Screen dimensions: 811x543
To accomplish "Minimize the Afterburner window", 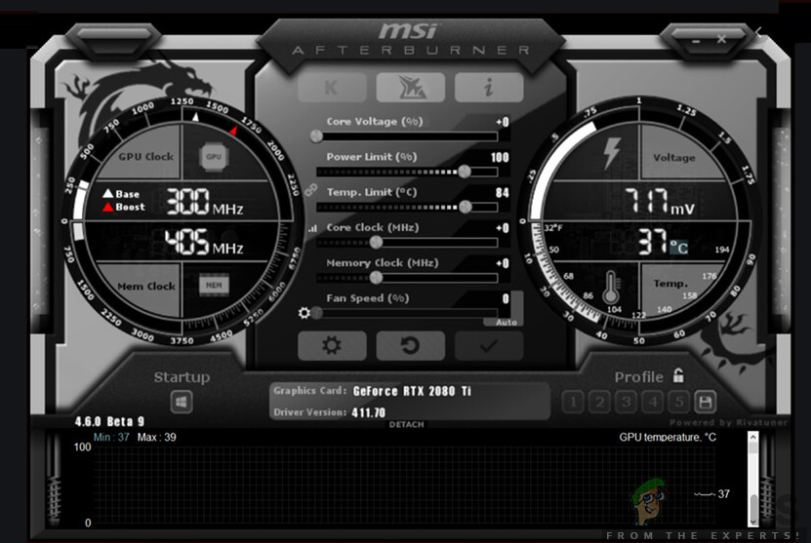I will (x=696, y=41).
